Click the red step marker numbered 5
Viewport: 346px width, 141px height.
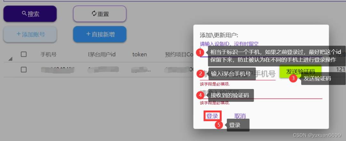(x=219, y=125)
